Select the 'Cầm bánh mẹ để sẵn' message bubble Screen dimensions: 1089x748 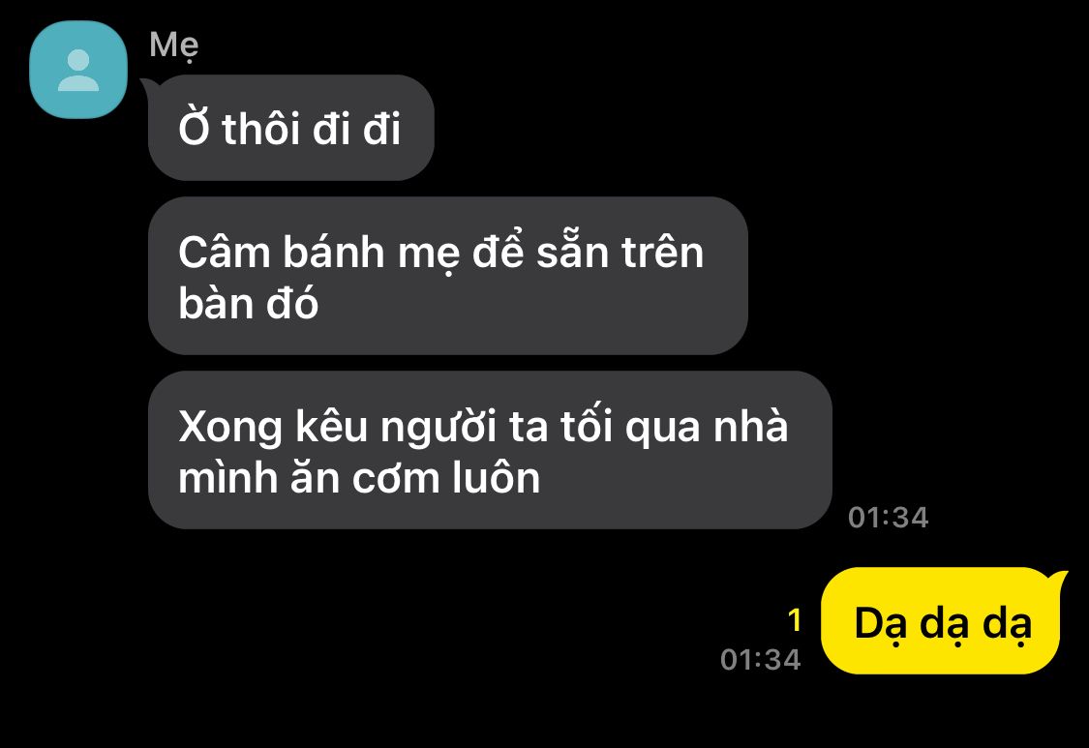point(448,276)
